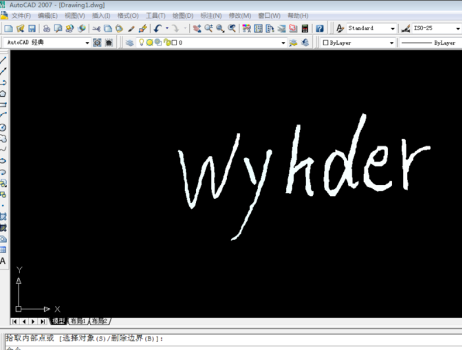Screen dimensions: 462x350
Task: Undo the last action
Action: point(158,29)
